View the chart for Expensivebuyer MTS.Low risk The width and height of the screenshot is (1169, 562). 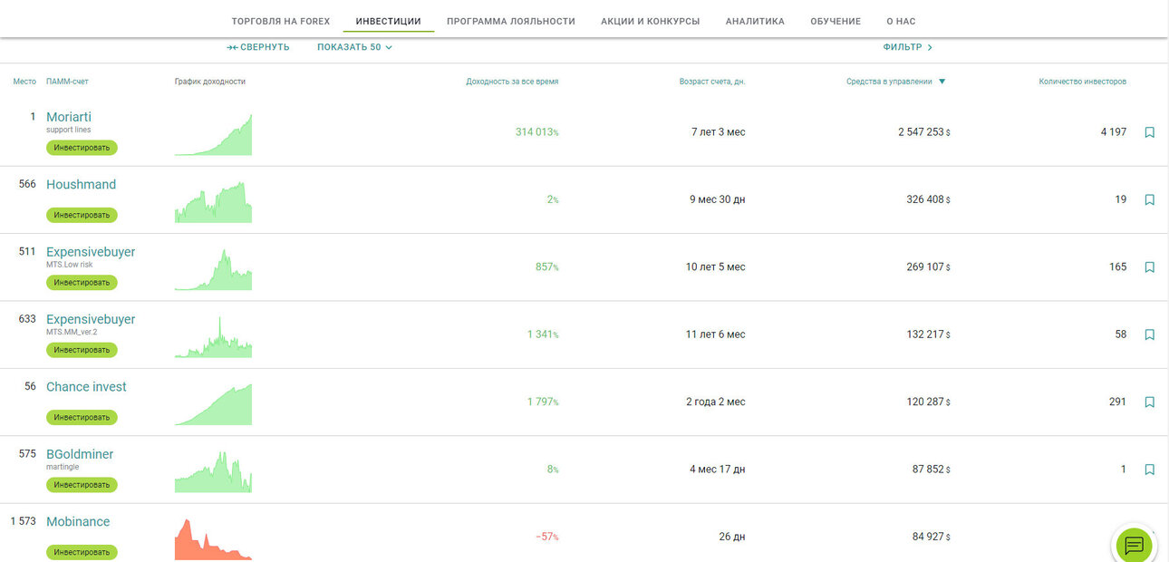(213, 269)
